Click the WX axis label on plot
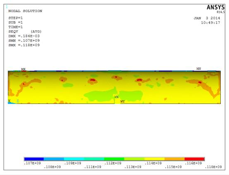229x175 pixels. 117,97
